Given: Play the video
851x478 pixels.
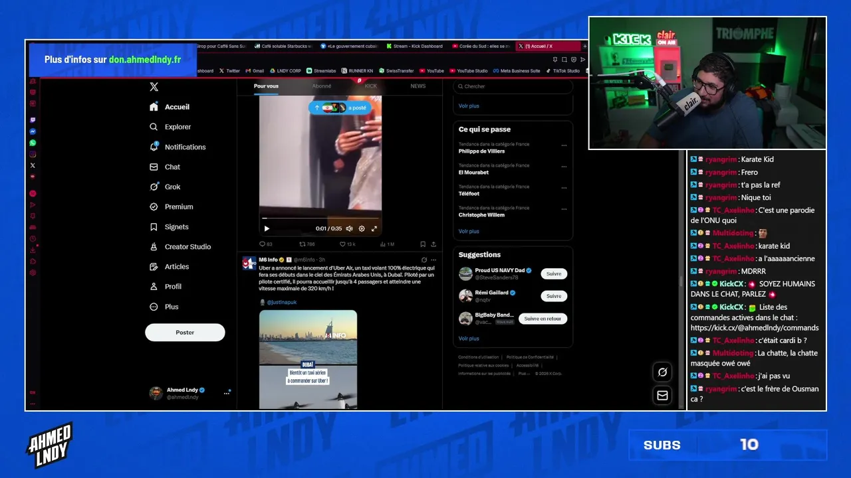Looking at the screenshot, I should click(x=267, y=228).
